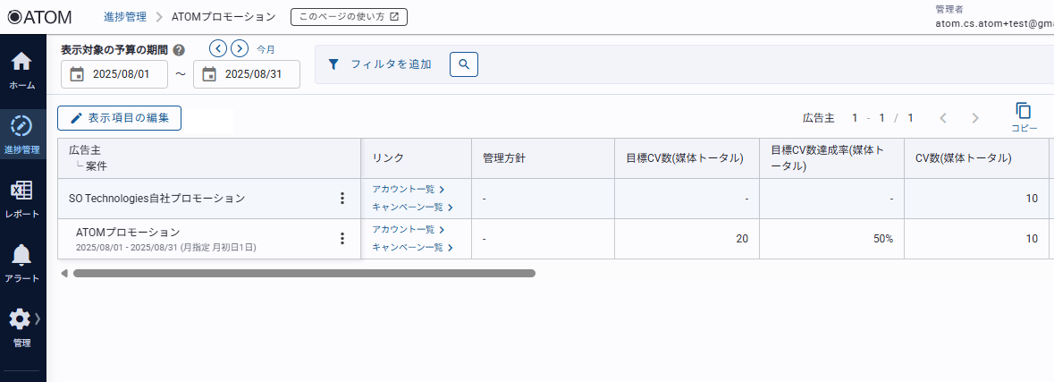Click the 表示項目の編集 button
1054x382 pixels.
coord(120,118)
